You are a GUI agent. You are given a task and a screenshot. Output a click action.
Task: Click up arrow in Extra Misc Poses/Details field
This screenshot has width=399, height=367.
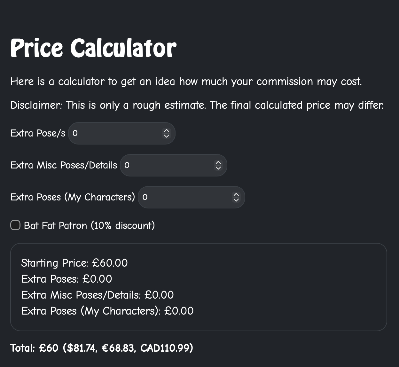[x=218, y=163]
